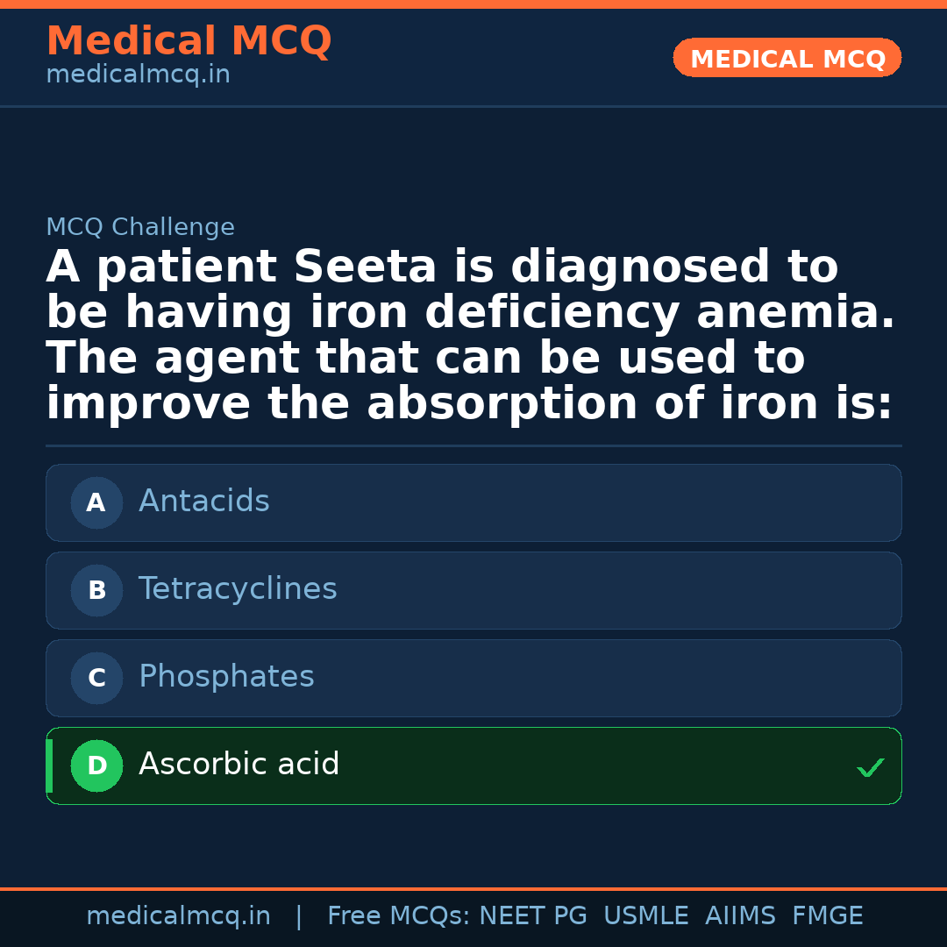Select the letter B option circle

[x=96, y=590]
